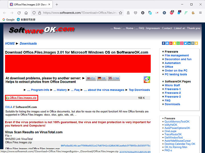
Task: Go to HOME breadcrumb
Action: pyautogui.click(x=10, y=43)
